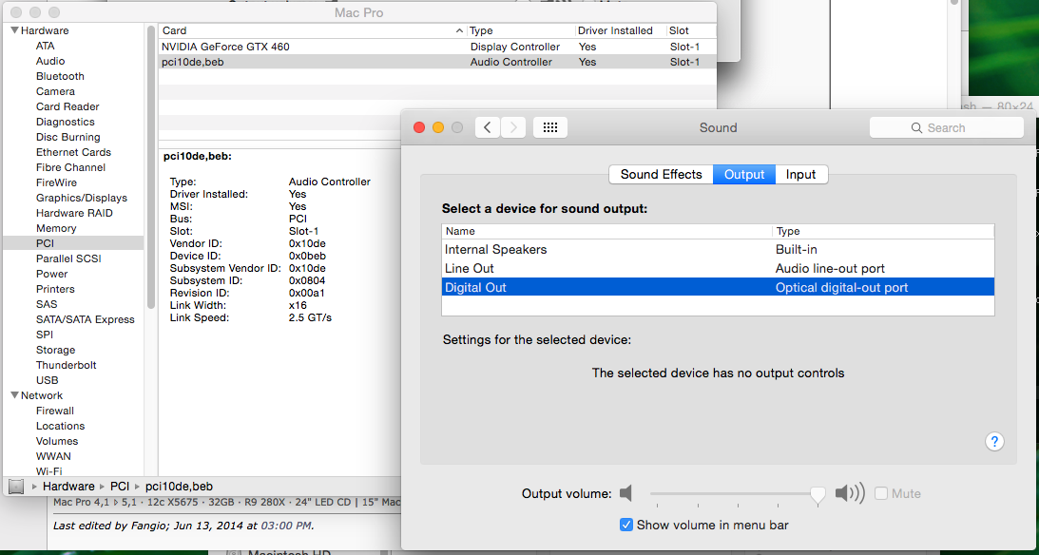The width and height of the screenshot is (1039, 555).
Task: Sort by Card column header
Action: coord(313,30)
